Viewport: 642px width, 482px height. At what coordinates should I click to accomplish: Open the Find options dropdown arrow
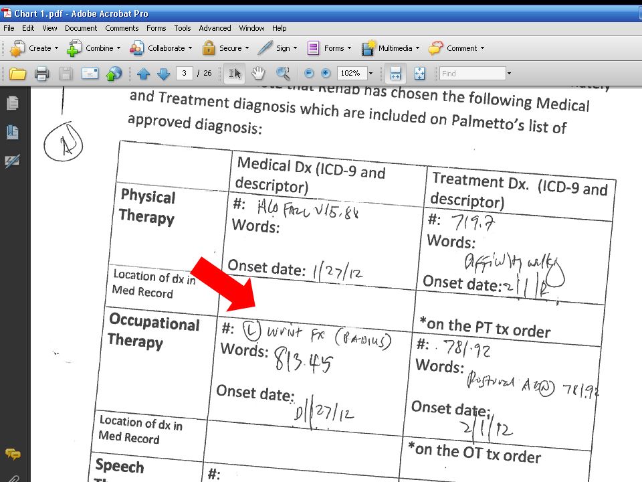click(509, 74)
